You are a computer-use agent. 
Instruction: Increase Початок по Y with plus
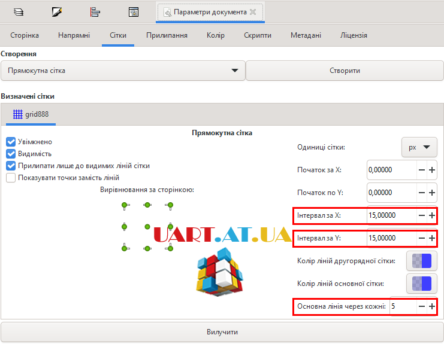432,193
